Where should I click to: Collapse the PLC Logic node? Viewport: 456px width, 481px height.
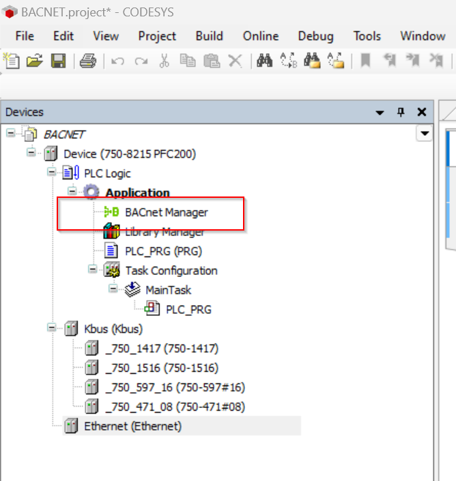point(52,172)
